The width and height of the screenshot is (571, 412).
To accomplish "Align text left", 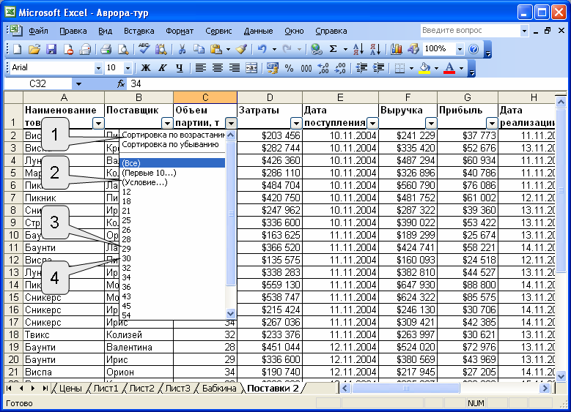I will [x=201, y=67].
